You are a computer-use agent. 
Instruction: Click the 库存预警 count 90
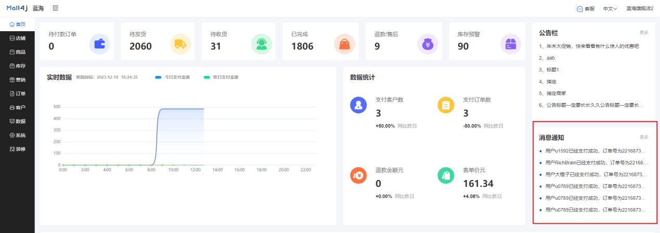click(463, 46)
